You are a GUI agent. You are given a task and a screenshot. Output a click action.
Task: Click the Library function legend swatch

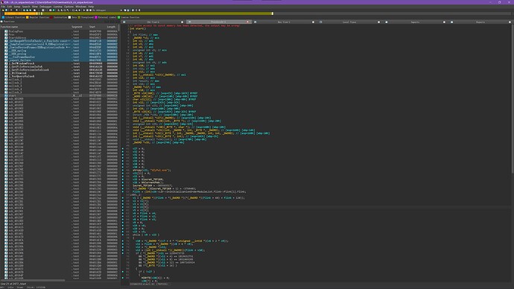tap(3, 17)
